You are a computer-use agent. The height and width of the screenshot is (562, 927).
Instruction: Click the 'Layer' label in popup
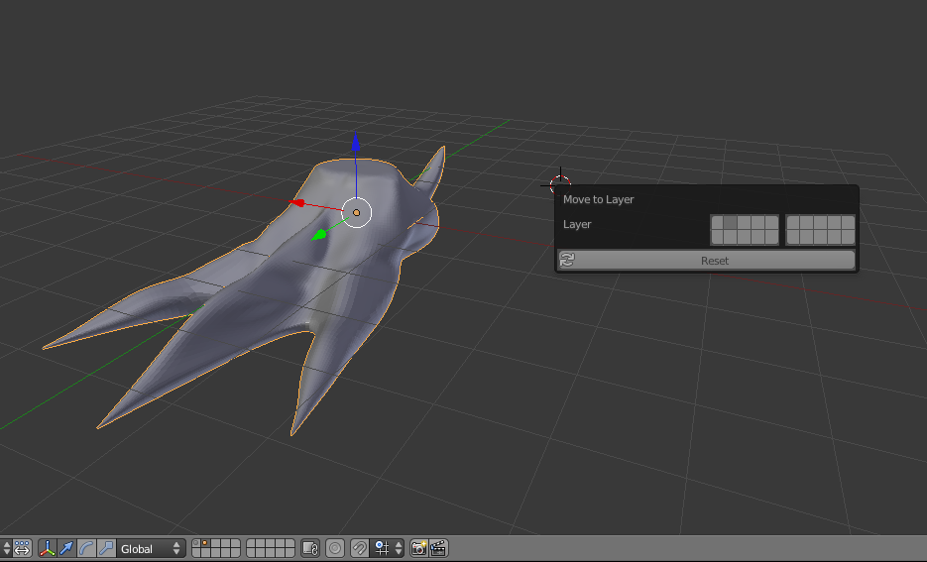click(x=577, y=225)
